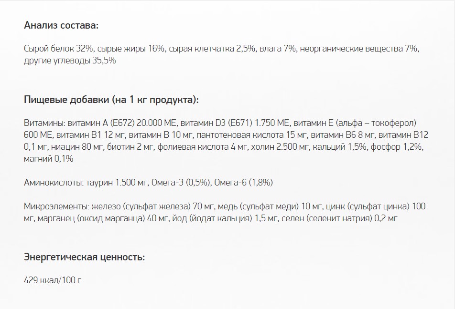The width and height of the screenshot is (455, 309).
Task: Click the "429 ккал/100 г" value
Action: pyautogui.click(x=53, y=280)
